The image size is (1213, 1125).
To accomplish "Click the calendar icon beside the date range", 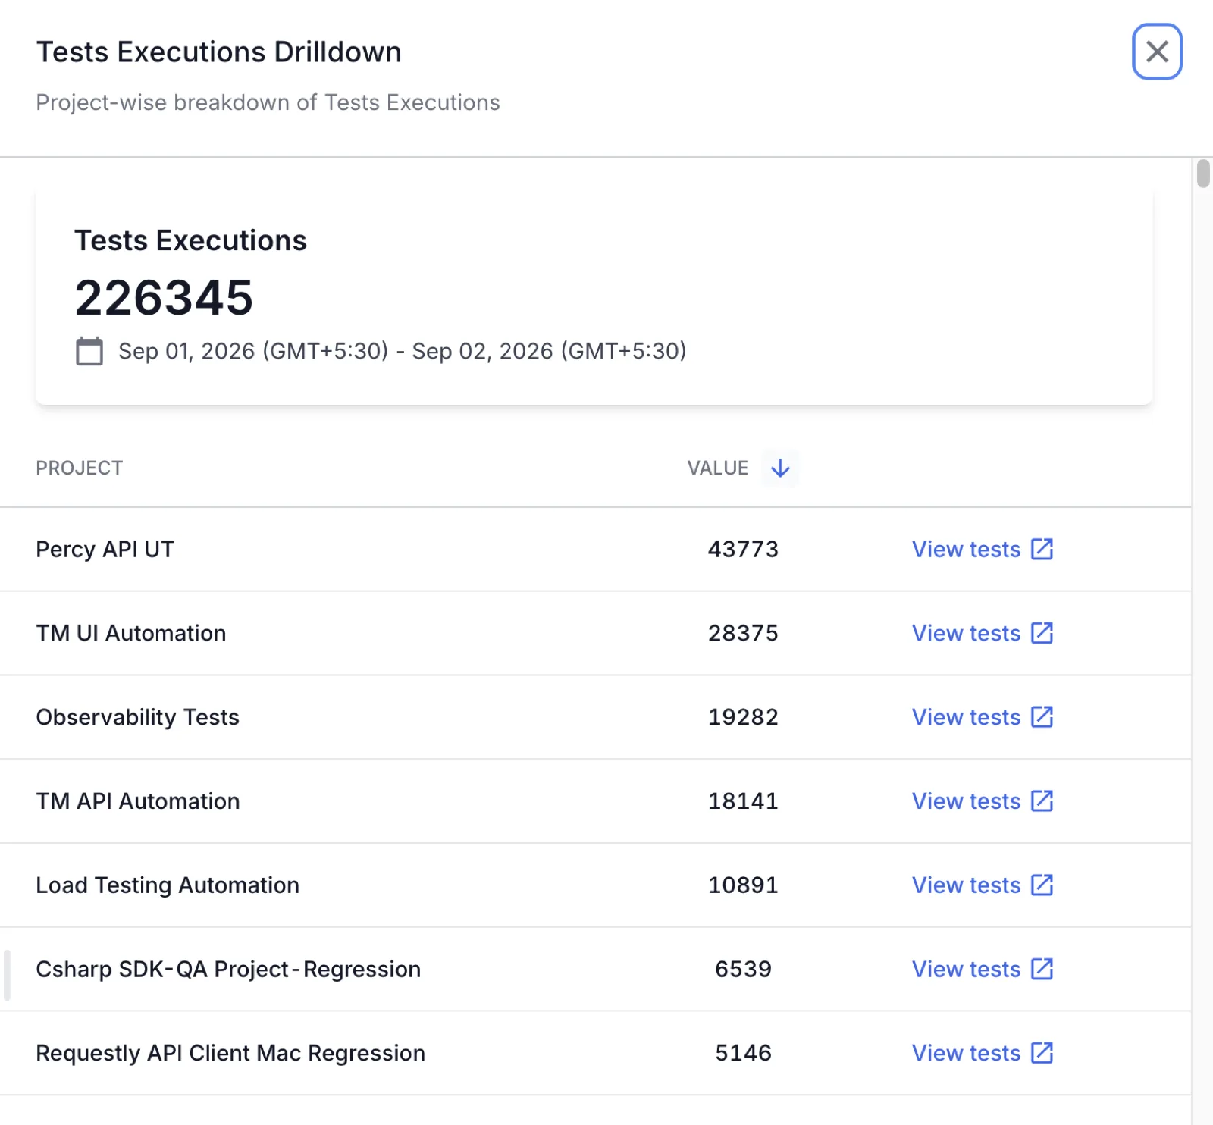I will [89, 351].
